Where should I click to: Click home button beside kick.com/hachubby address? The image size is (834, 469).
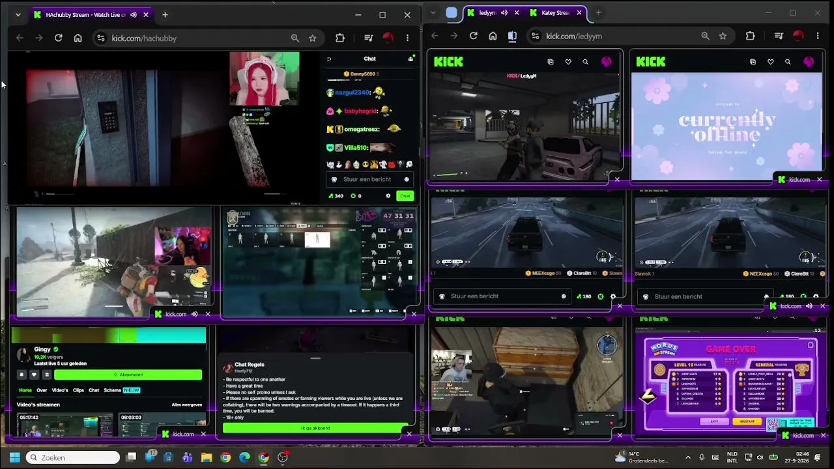click(x=78, y=38)
